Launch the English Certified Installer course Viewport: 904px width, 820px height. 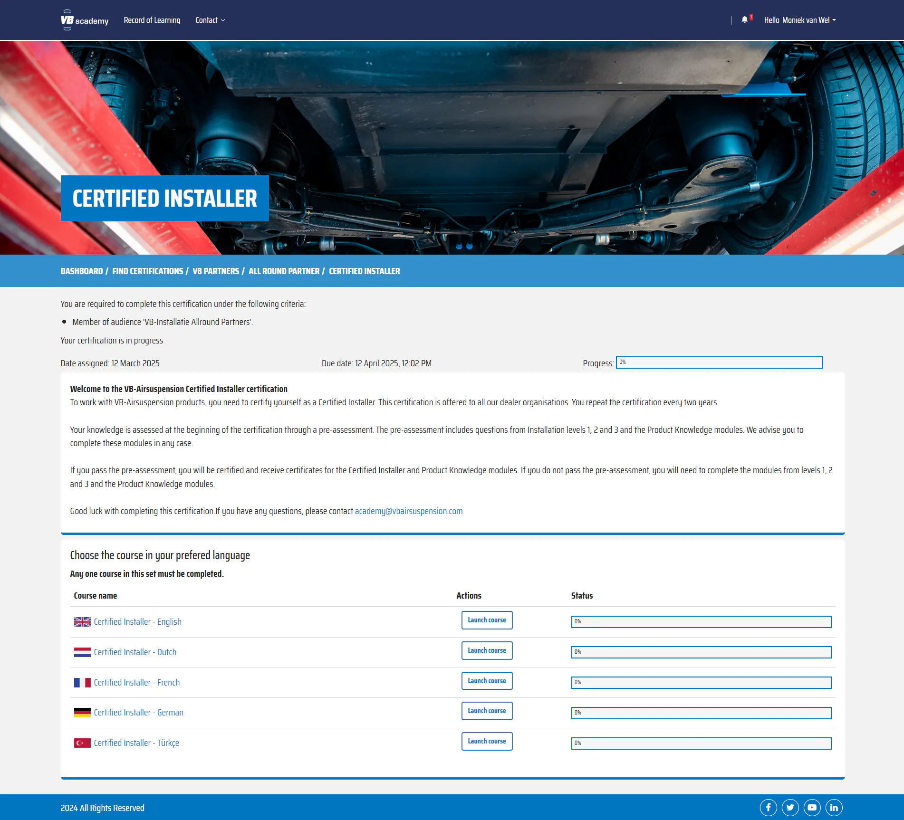[x=487, y=620]
